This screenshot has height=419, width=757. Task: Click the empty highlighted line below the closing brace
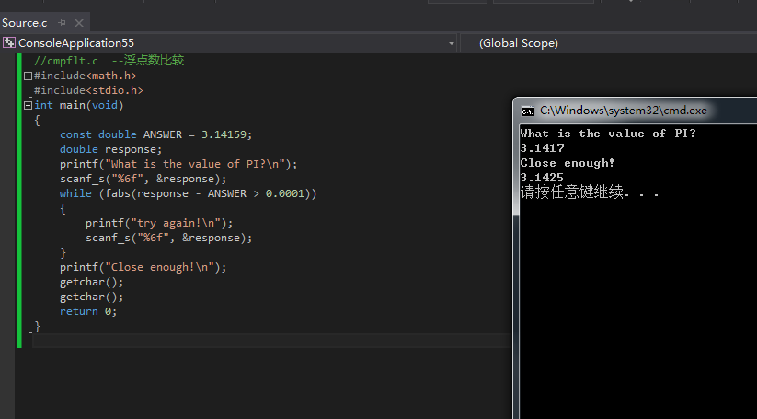271,341
